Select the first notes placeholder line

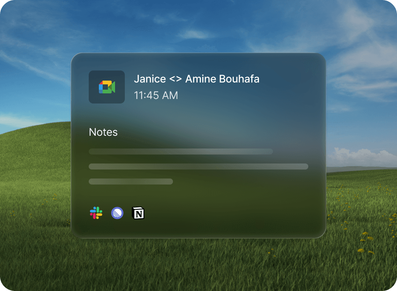[x=180, y=151]
